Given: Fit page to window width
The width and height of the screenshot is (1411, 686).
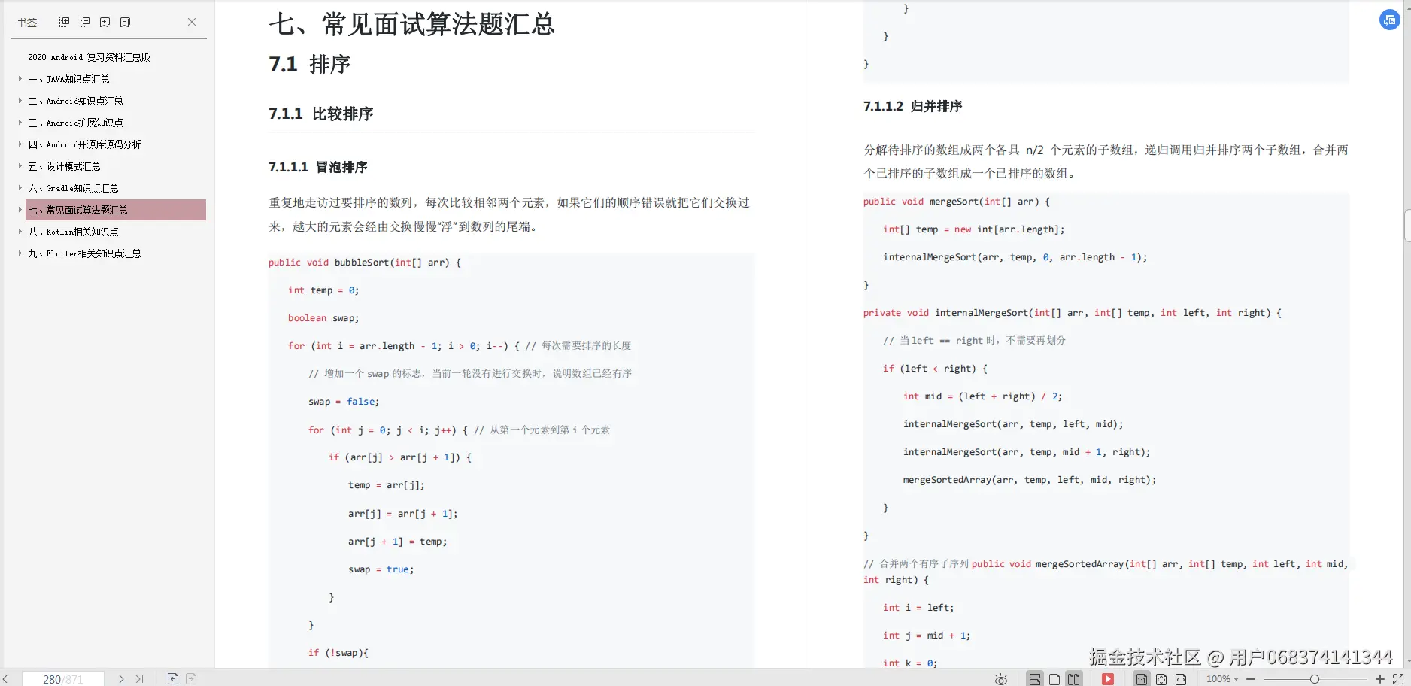Looking at the screenshot, I should click(1181, 679).
